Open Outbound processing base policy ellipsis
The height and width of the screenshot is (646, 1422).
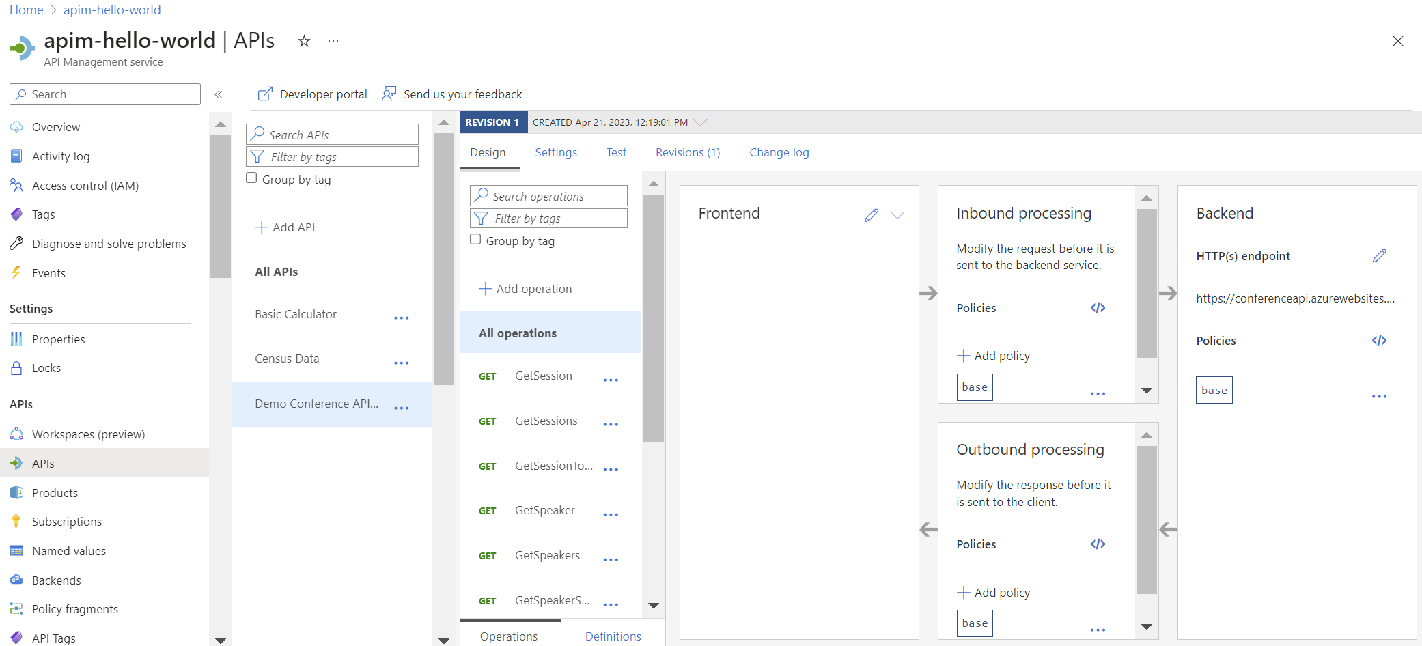pyautogui.click(x=1098, y=630)
